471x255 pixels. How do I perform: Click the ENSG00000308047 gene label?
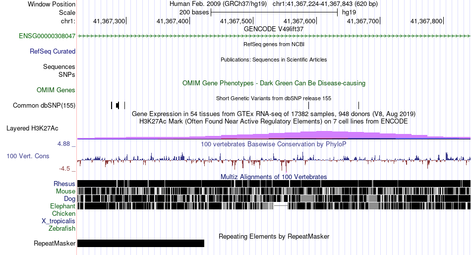point(47,36)
